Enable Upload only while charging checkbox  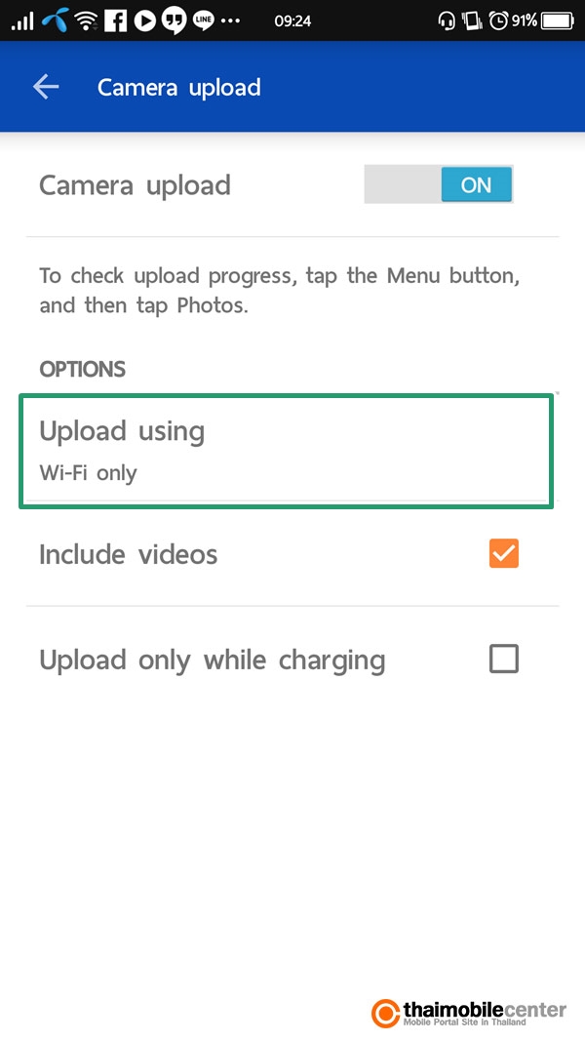(x=503, y=660)
